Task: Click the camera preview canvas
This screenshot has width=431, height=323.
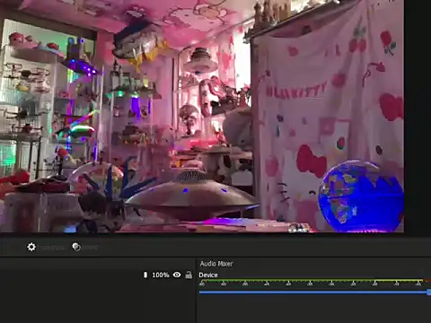Action: [202, 116]
